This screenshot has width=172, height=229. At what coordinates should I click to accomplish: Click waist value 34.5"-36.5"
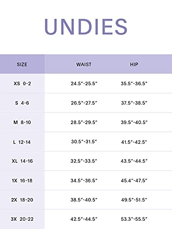tap(84, 180)
